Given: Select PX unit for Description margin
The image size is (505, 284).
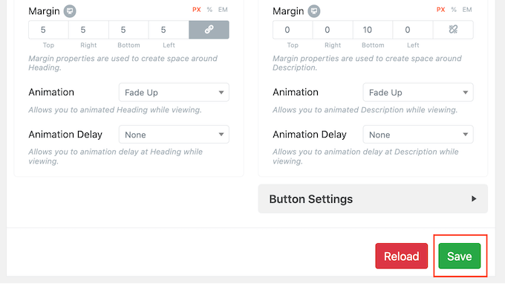Looking at the screenshot, I should (x=440, y=10).
